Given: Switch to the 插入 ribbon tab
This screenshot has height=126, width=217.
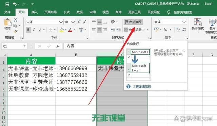Looking at the screenshot, I should (35, 12).
